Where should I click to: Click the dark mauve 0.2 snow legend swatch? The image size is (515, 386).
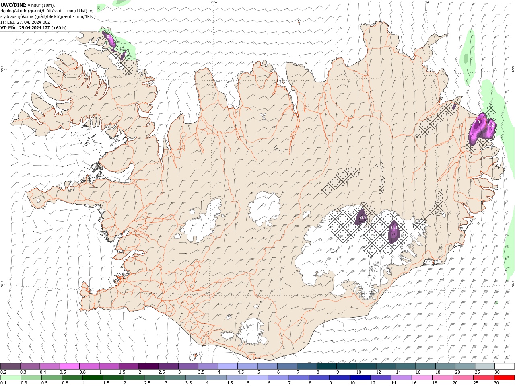(x=10, y=366)
